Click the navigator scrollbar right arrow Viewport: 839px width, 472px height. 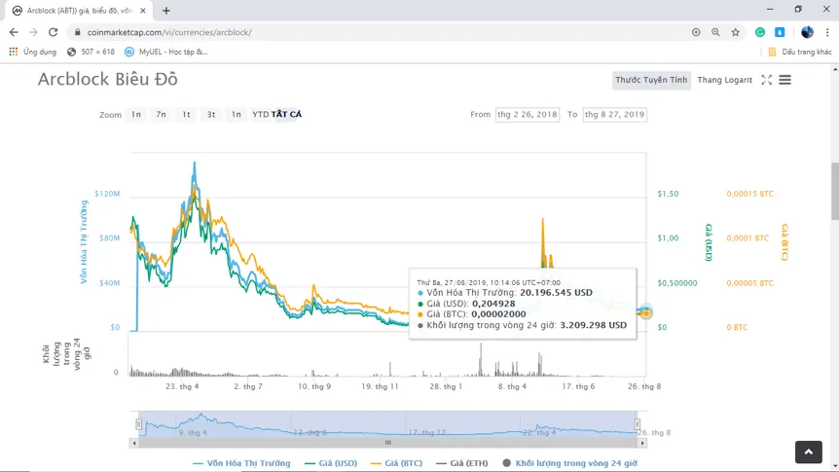[x=642, y=443]
